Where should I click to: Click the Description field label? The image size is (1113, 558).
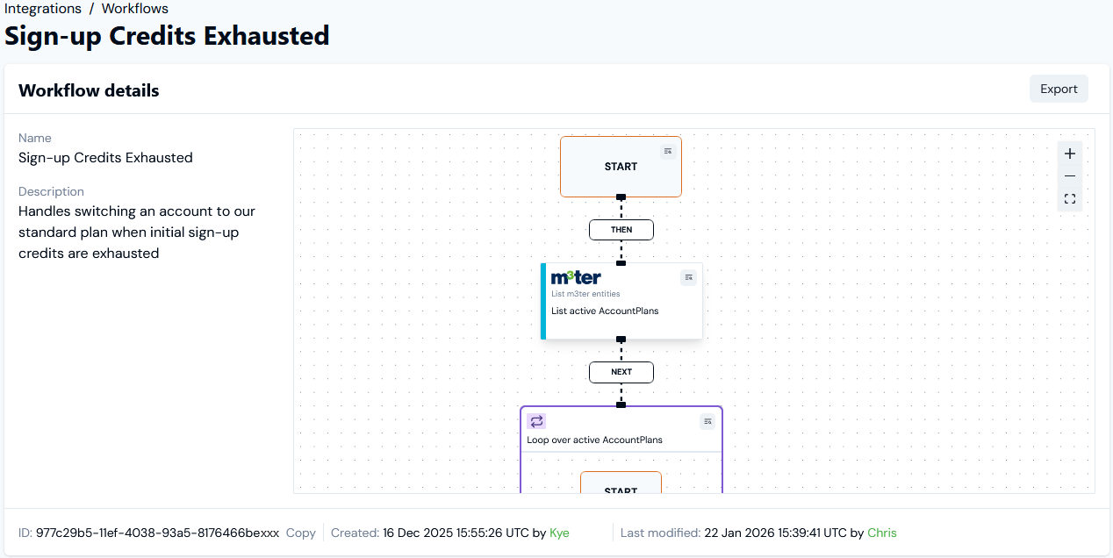tap(51, 191)
